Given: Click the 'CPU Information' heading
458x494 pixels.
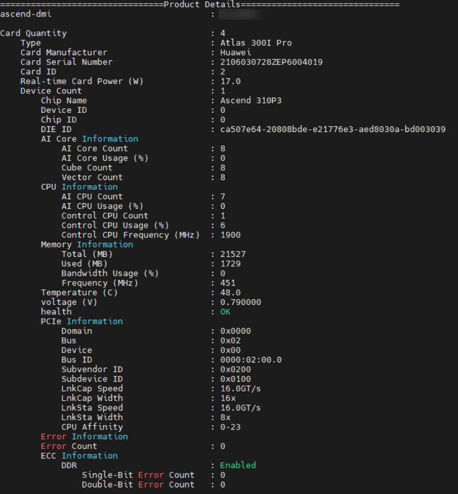Looking at the screenshot, I should coord(79,187).
